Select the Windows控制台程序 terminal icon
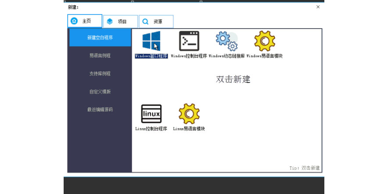 tap(189, 41)
